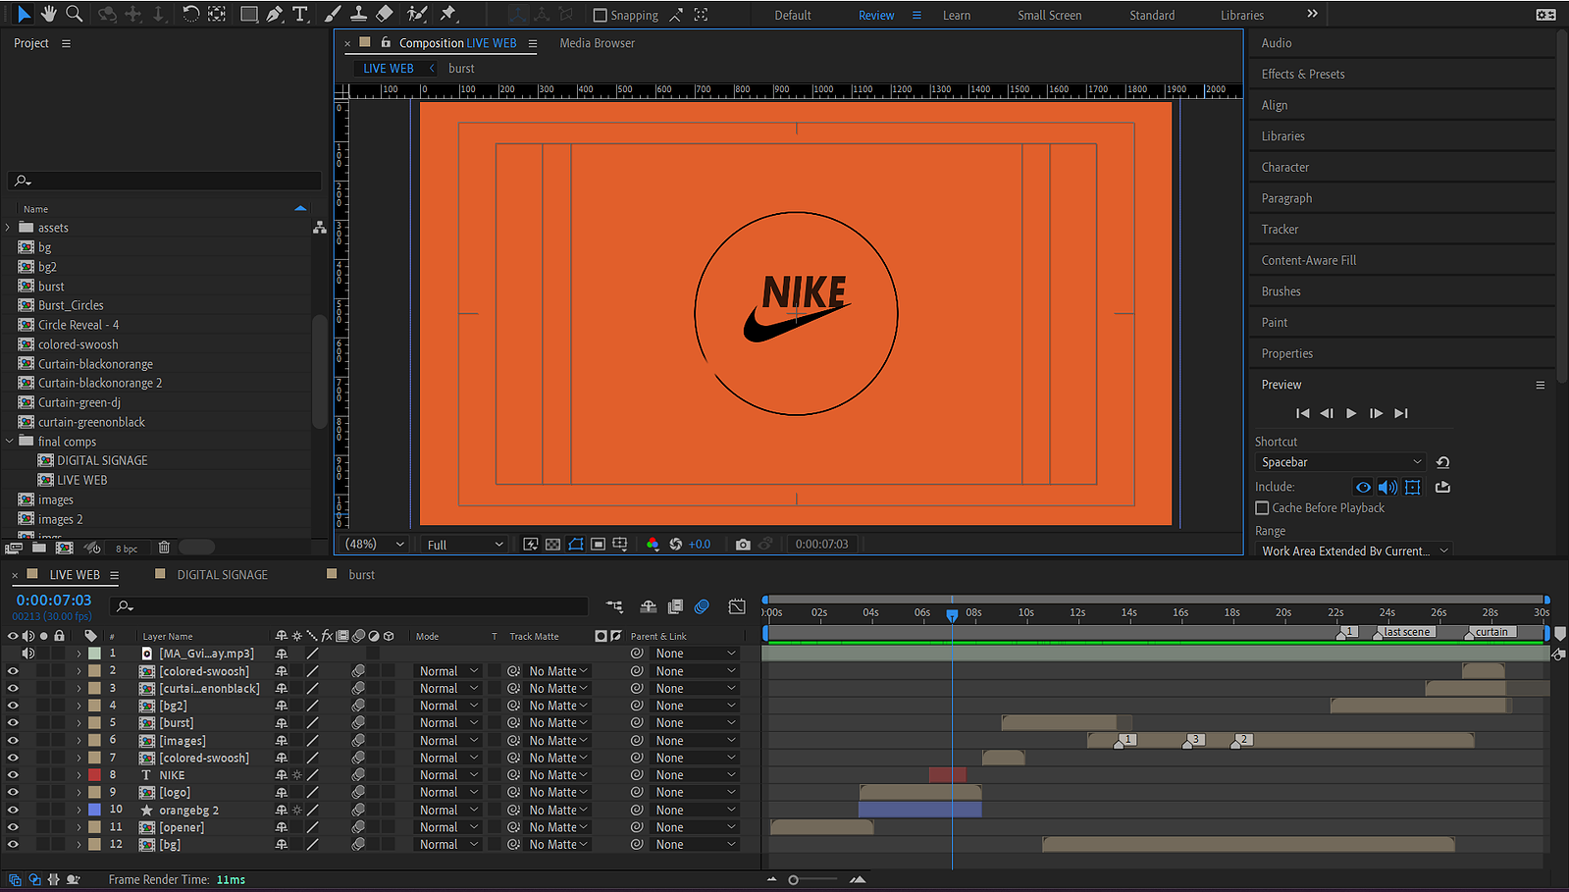Open the Graph Editor in timeline
The width and height of the screenshot is (1569, 892).
coord(737,606)
